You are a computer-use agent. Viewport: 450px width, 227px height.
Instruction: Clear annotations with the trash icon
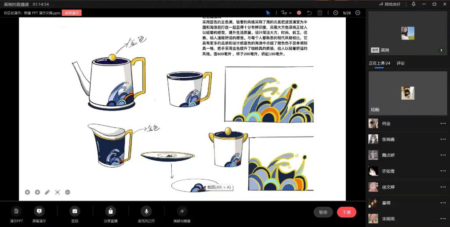[x=320, y=13]
